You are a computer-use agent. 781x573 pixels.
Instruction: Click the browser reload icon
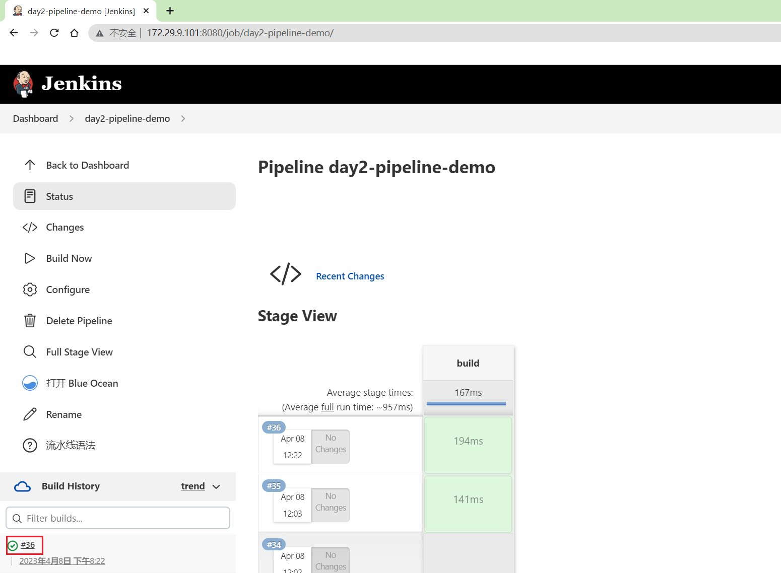click(54, 33)
